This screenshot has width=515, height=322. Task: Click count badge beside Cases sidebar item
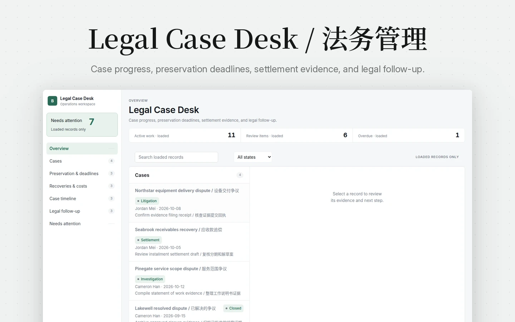coord(112,161)
